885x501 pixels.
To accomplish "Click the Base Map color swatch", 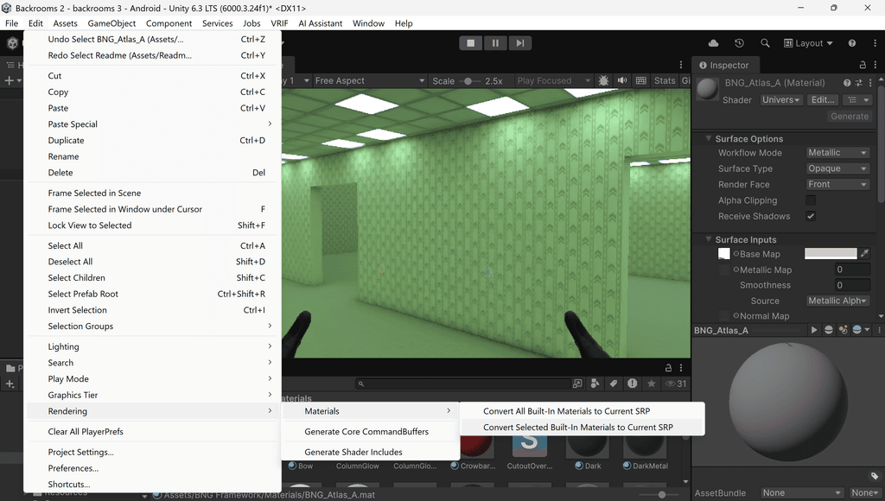I will (831, 253).
